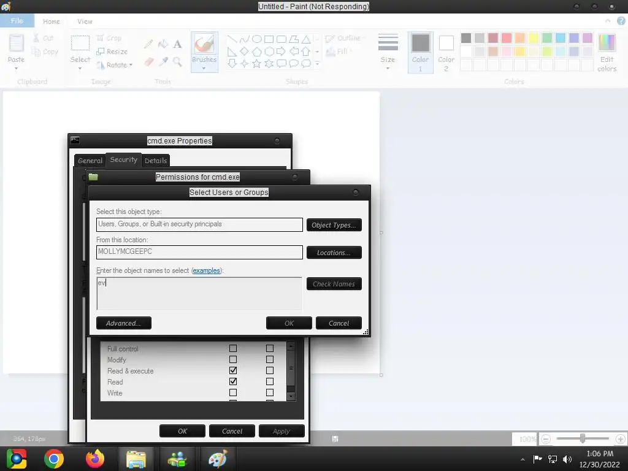Select the Text tool in Paint

(177, 44)
